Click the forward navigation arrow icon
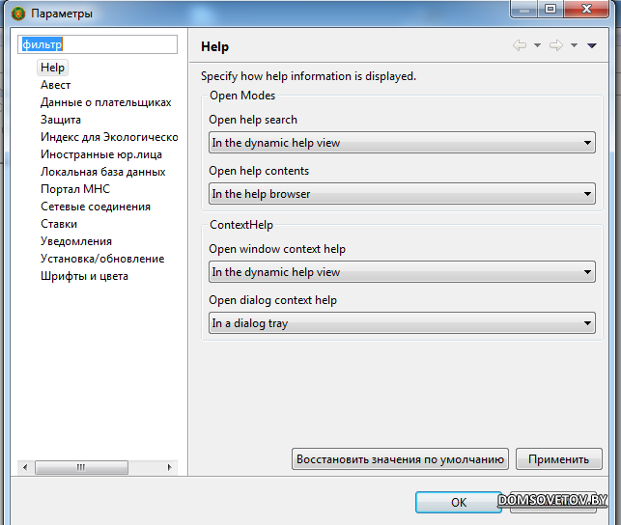The height and width of the screenshot is (525, 621). coord(556,45)
